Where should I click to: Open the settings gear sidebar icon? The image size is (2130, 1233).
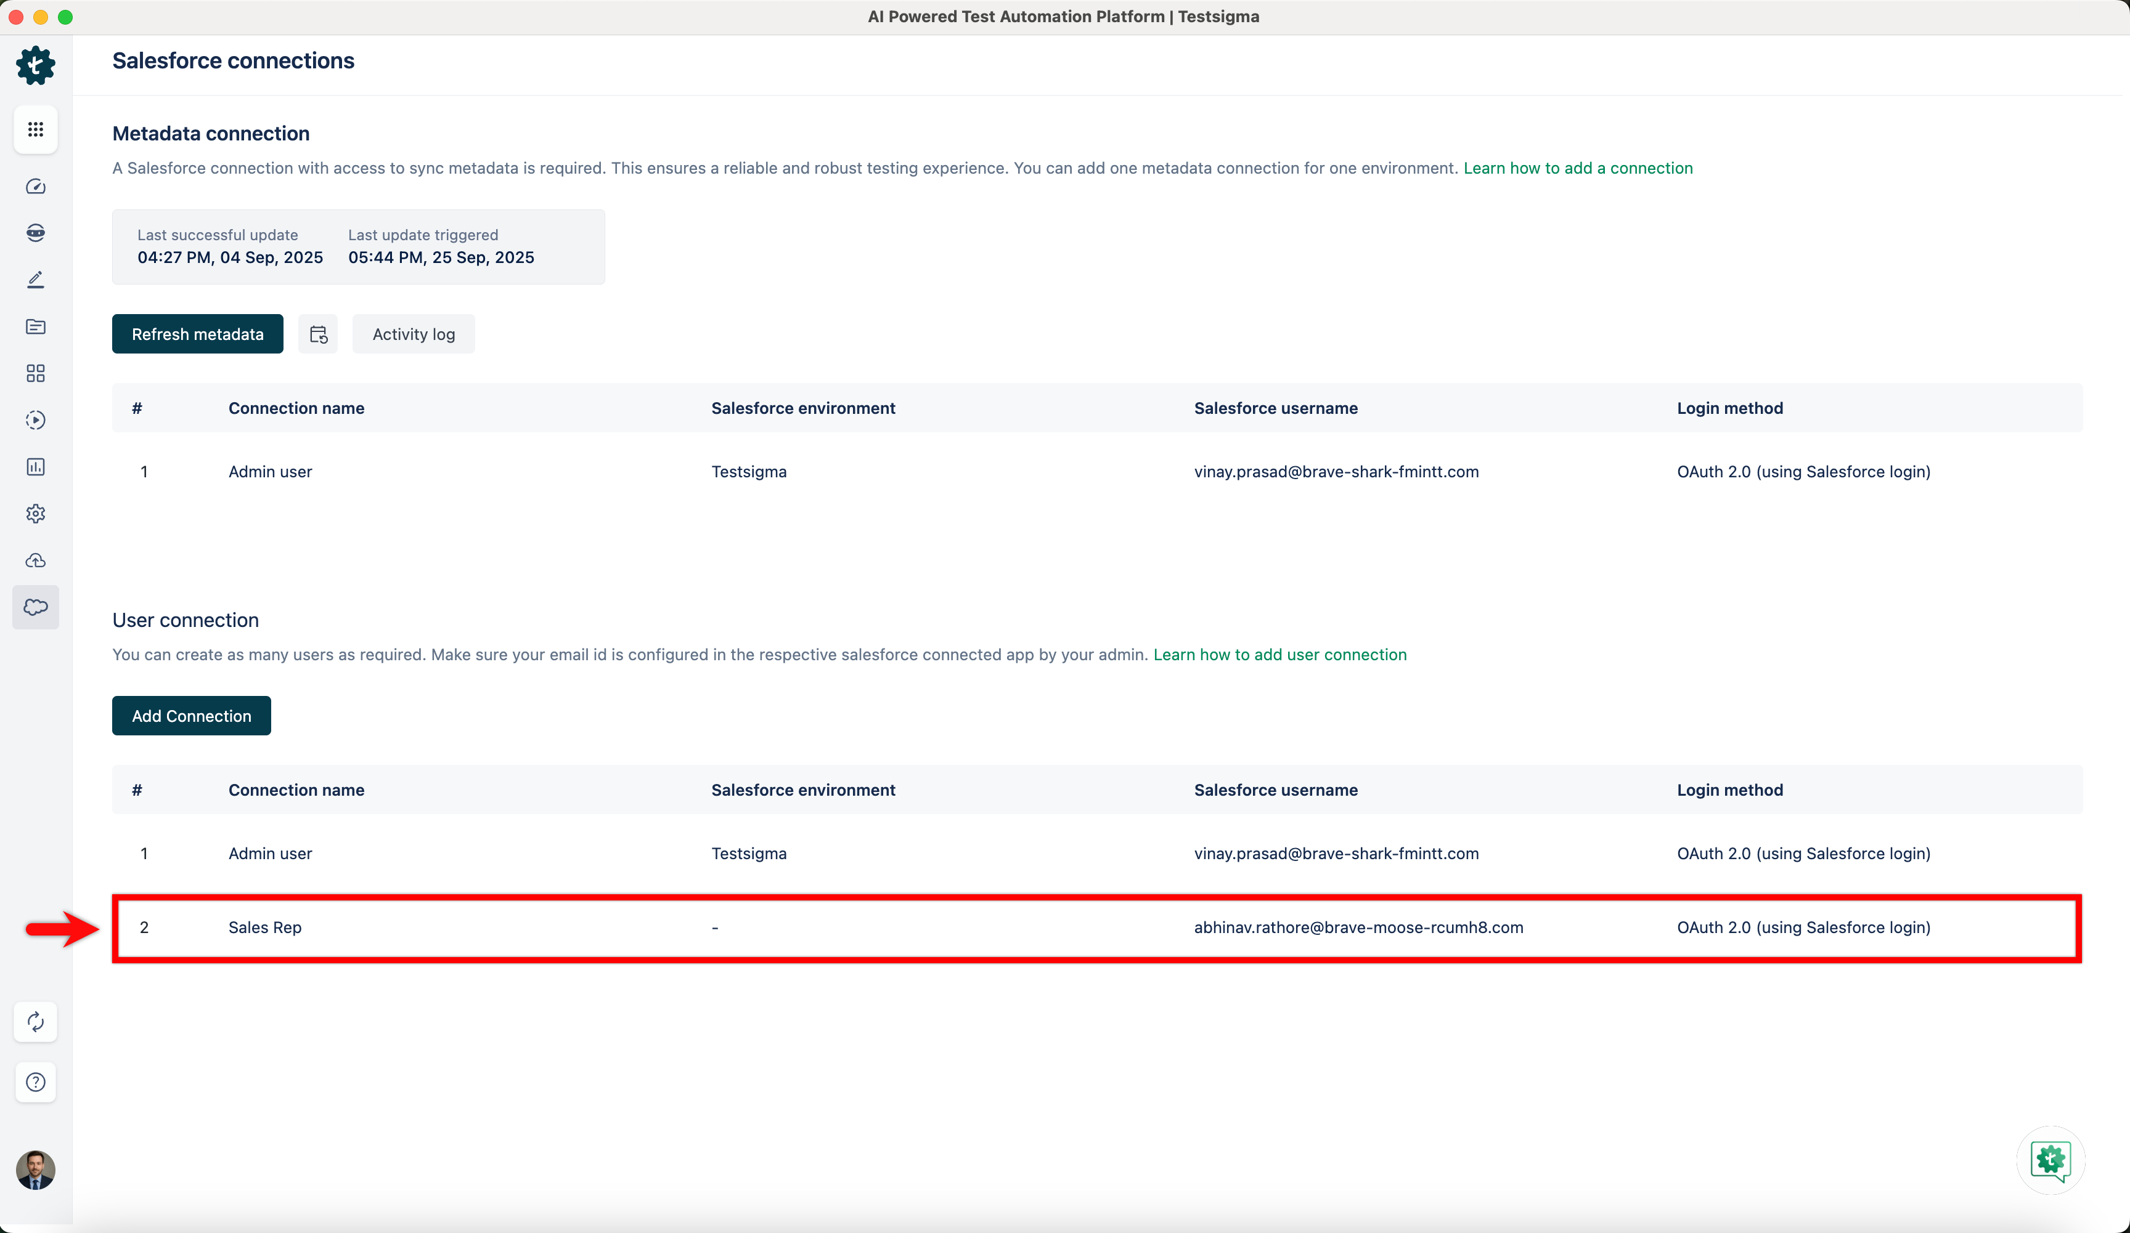pyautogui.click(x=36, y=514)
